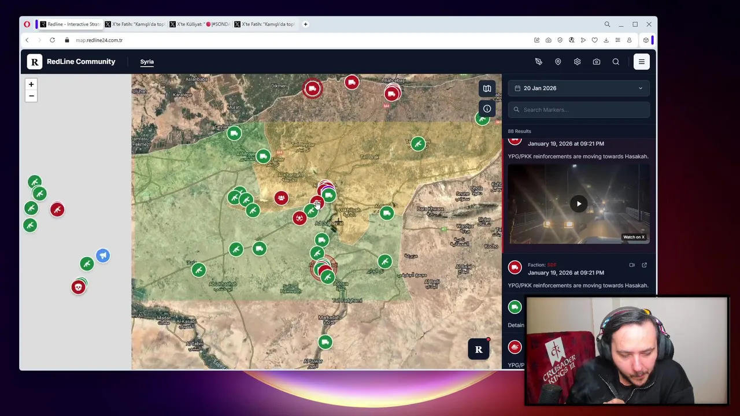Open the map info icon

tap(487, 109)
